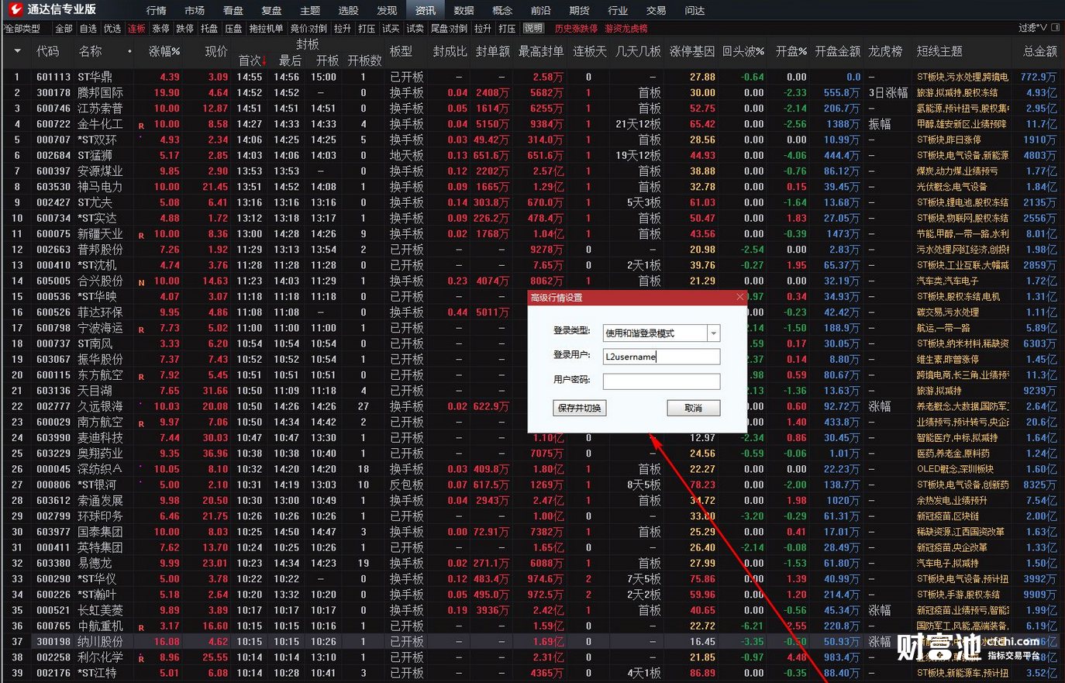Click the small panel icon beside 过滤

1055,27
